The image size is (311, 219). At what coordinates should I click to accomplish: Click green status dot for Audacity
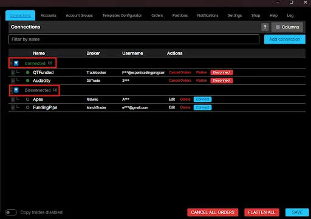(28, 81)
